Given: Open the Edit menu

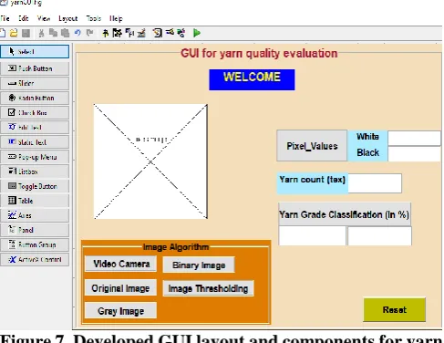Looking at the screenshot, I should coord(24,18).
